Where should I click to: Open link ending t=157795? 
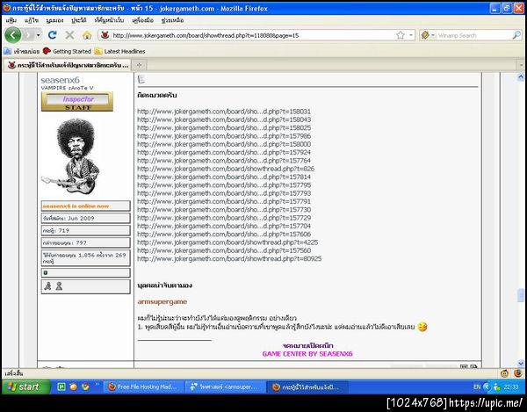tap(224, 185)
